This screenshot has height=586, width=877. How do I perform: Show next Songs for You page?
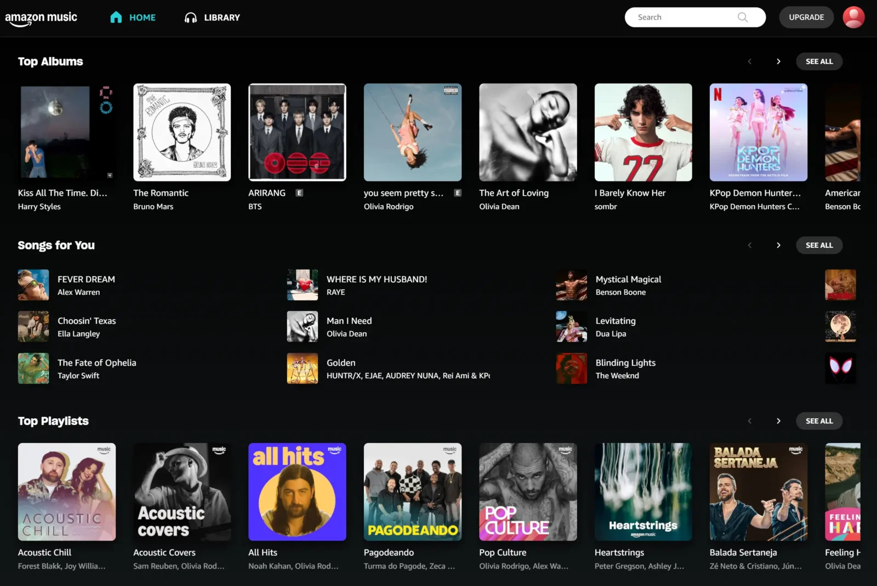tap(778, 245)
